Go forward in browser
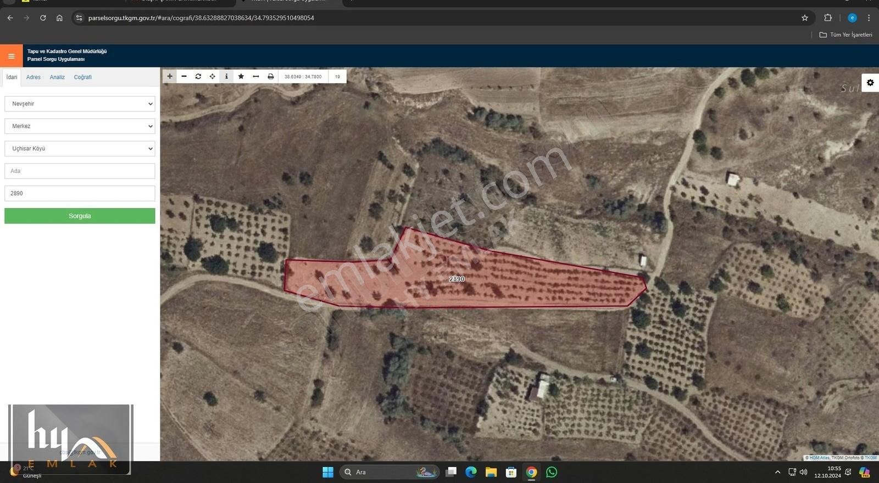Screen dimensions: 879x483 click(26, 18)
